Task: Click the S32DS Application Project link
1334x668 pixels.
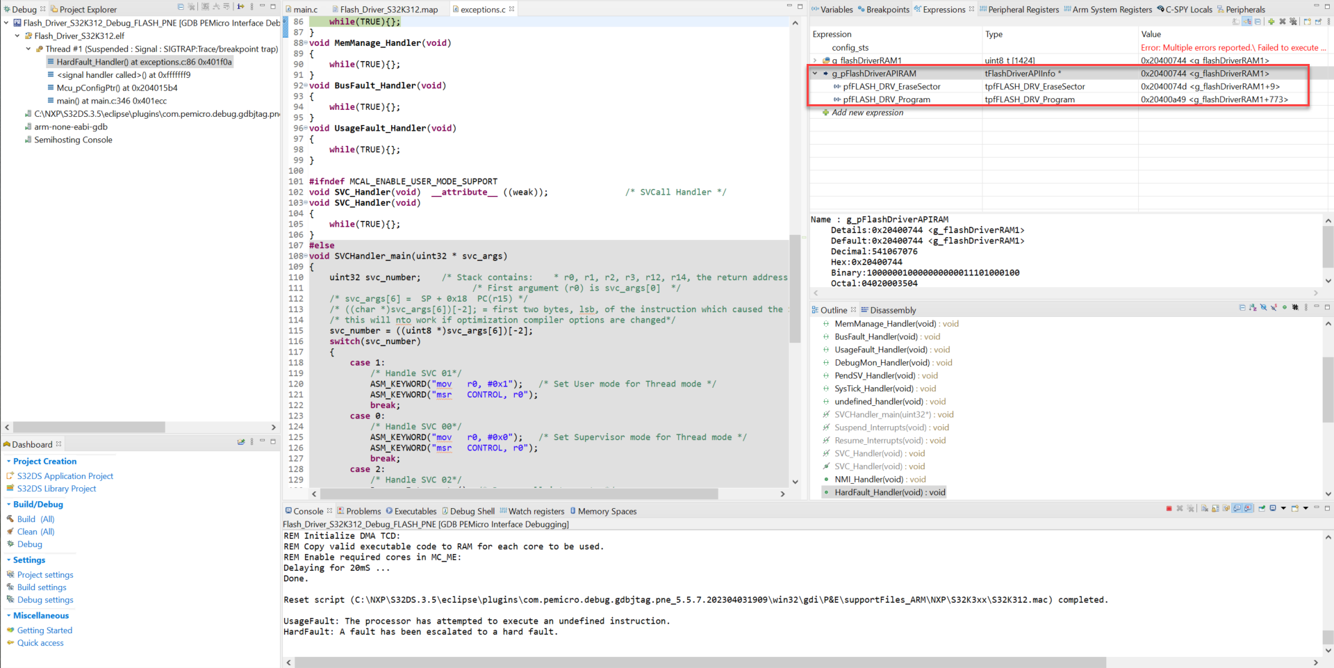Action: point(65,476)
